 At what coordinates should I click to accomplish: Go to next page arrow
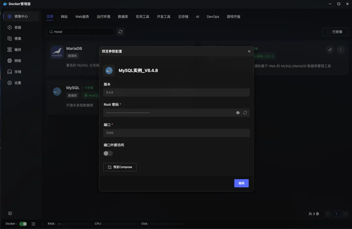(x=345, y=214)
